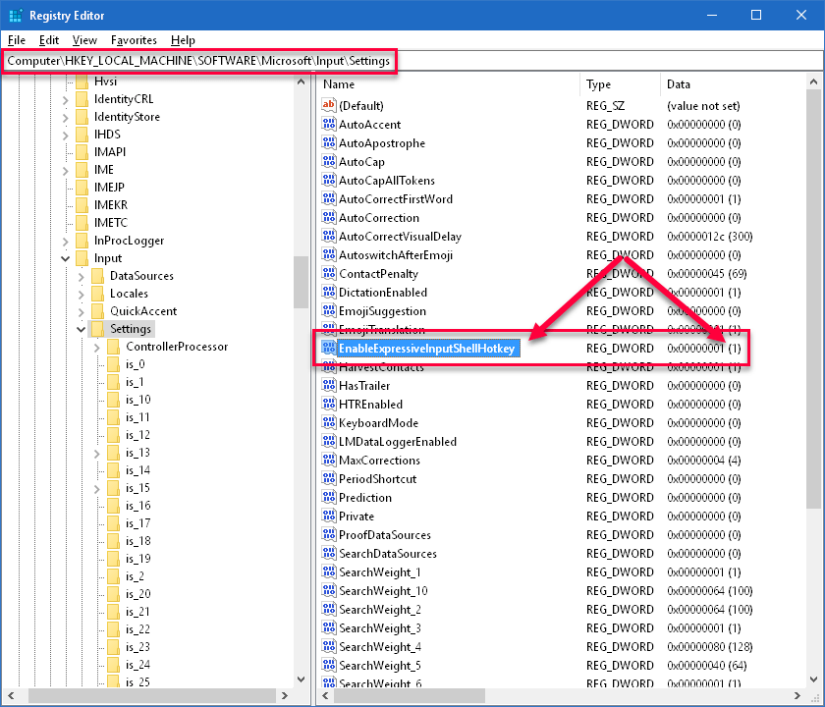825x707 pixels.
Task: Click the data 0x00000080 (128)
Action: pyautogui.click(x=710, y=646)
